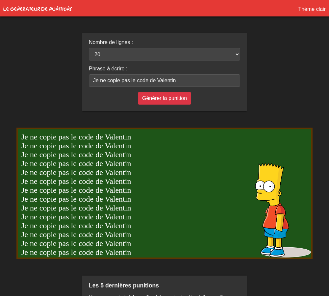This screenshot has width=329, height=296.
Task: Click the Bart Simpson image
Action: click(282, 210)
